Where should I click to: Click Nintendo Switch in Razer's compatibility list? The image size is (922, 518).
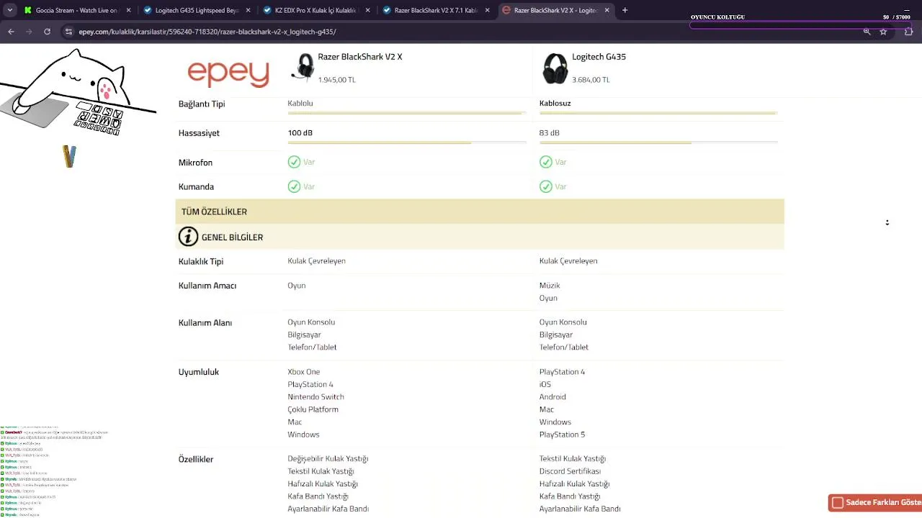click(x=315, y=397)
